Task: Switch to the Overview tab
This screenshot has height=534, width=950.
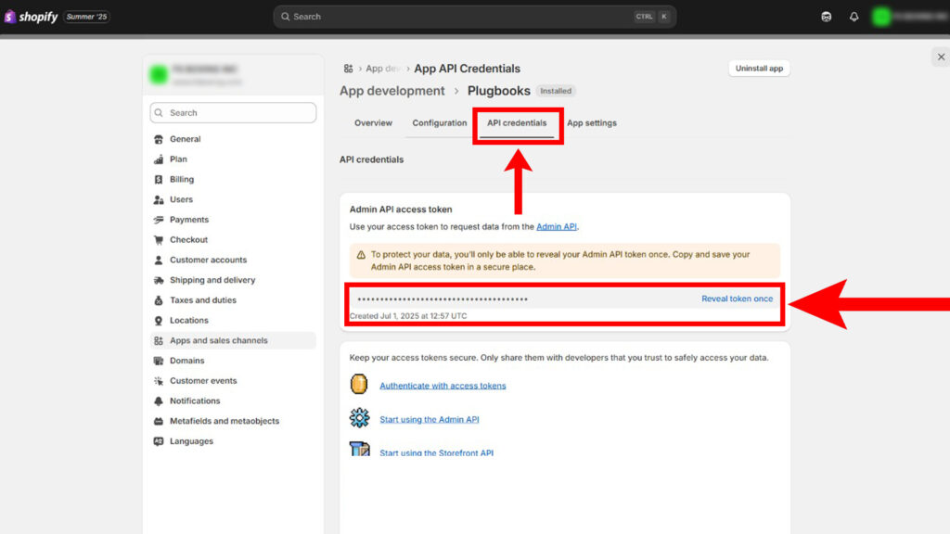Action: point(373,123)
